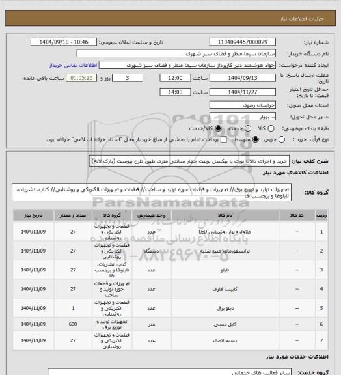Click the unit متر in کابل مسی row
Image resolution: width=341 pixels, height=375 pixels.
[x=152, y=324]
